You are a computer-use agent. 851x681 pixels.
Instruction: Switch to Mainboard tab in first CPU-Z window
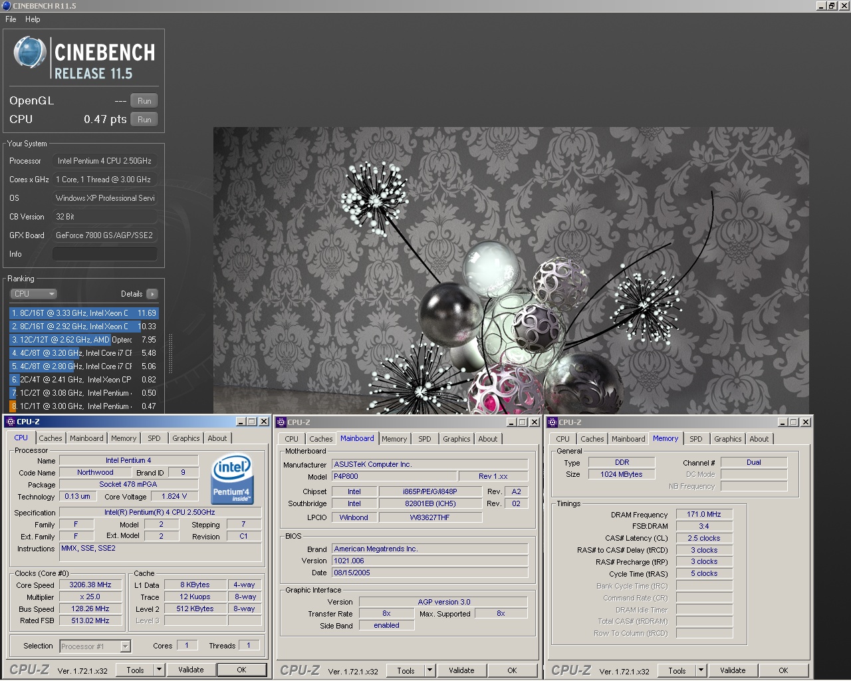pyautogui.click(x=86, y=438)
